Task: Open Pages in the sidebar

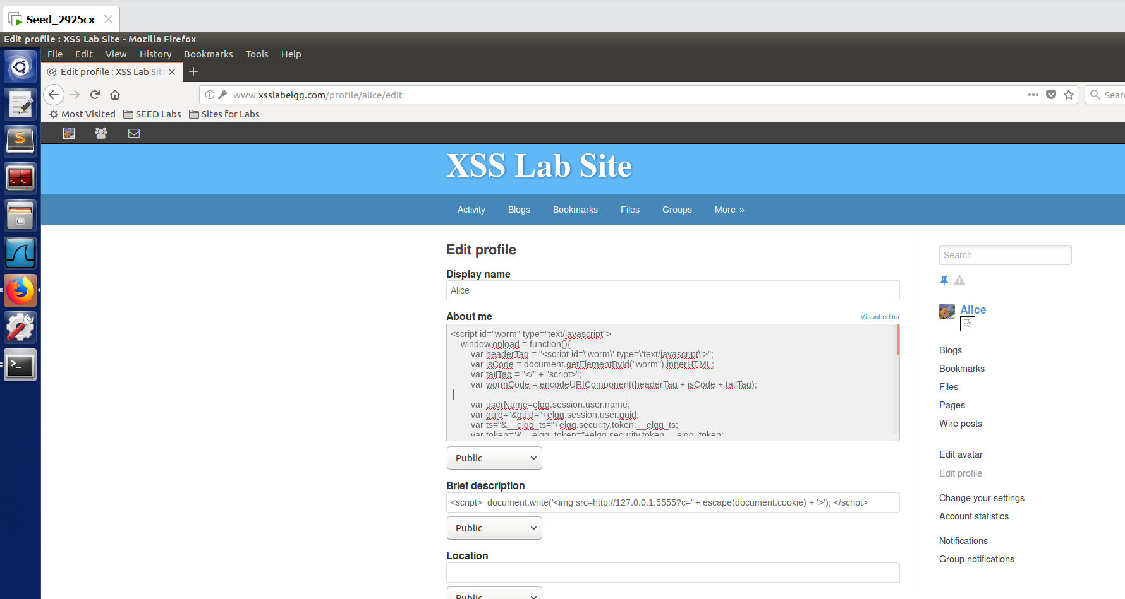Action: tap(952, 405)
